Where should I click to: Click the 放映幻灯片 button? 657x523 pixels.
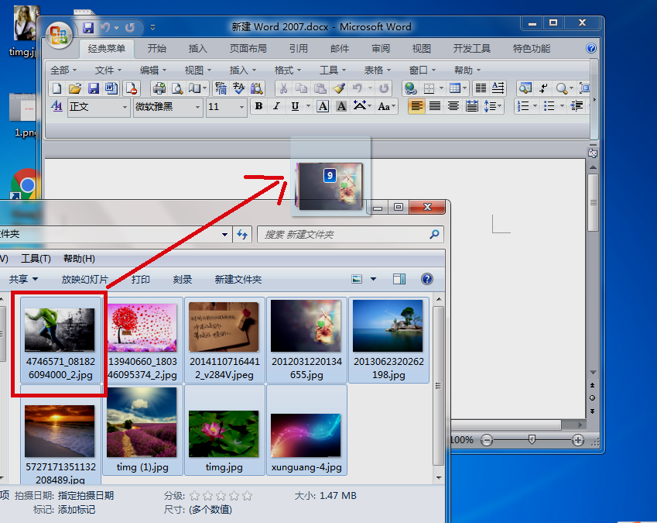tap(85, 280)
